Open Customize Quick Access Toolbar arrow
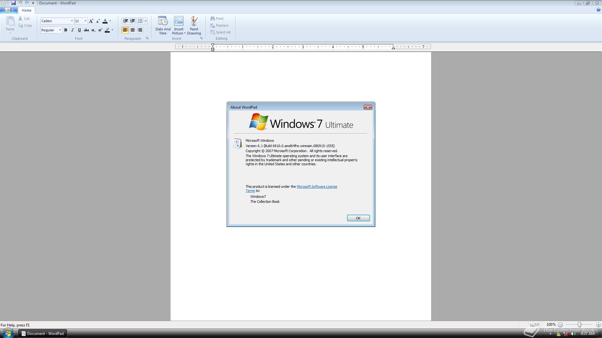Image resolution: width=602 pixels, height=338 pixels. pyautogui.click(x=33, y=3)
